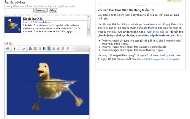The width and height of the screenshot is (190, 119).
Task: Click the Địa chỉ ảnh: label
Action: (x=30, y=19)
